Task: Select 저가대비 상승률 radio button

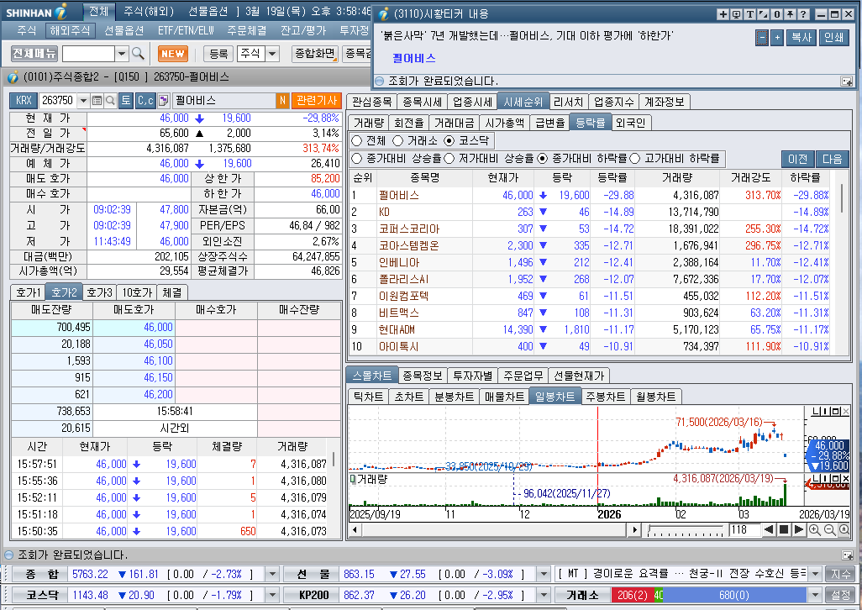Action: 449,159
